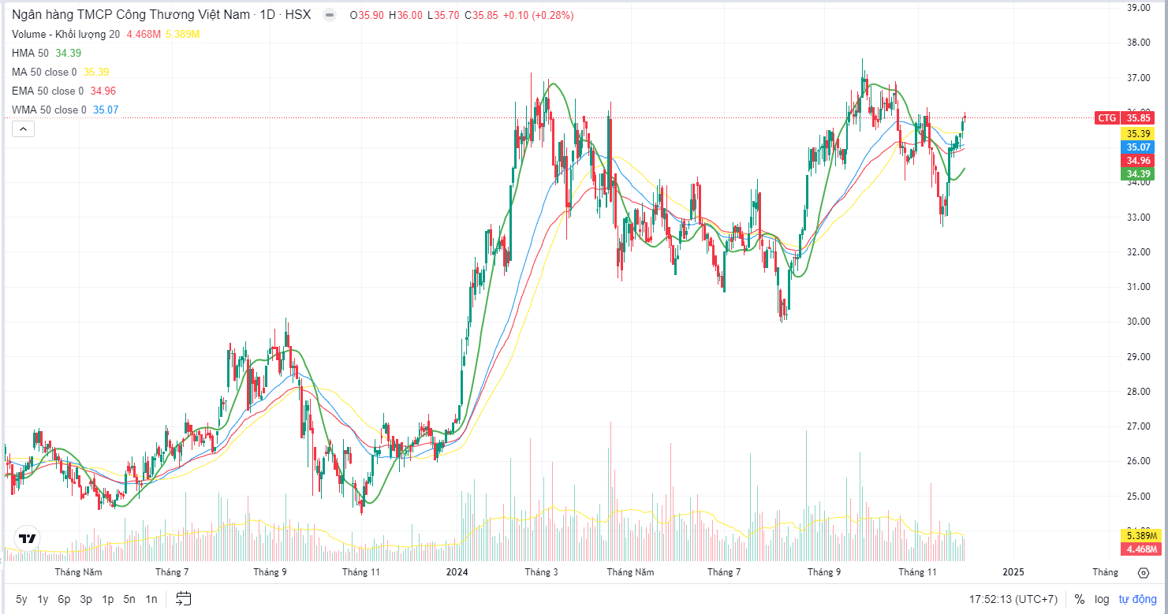The image size is (1168, 614).
Task: Click the green 34.39 HMA price tag
Action: (x=1138, y=173)
